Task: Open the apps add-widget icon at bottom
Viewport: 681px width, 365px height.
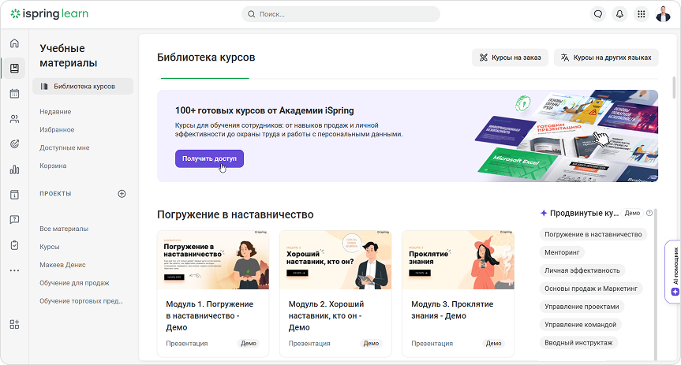Action: (x=14, y=324)
